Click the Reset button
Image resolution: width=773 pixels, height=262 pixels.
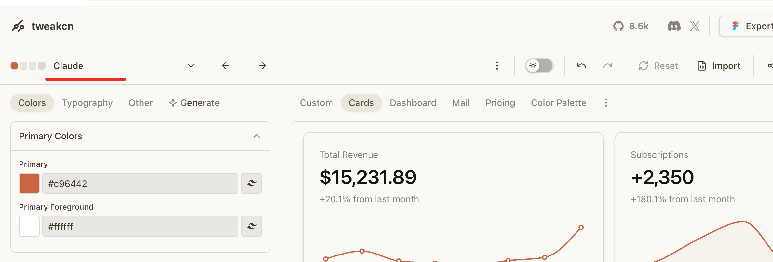tap(658, 66)
